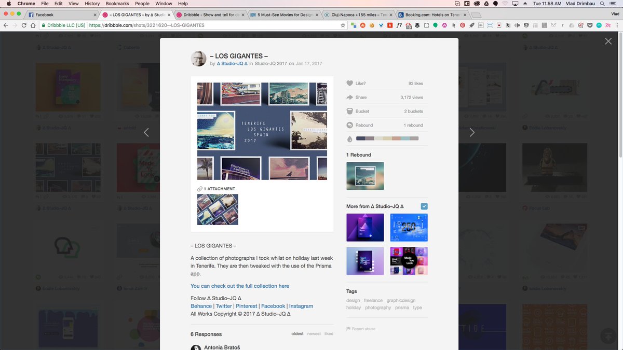Open the attachment thumbnail image
The image size is (623, 350).
pyautogui.click(x=218, y=209)
